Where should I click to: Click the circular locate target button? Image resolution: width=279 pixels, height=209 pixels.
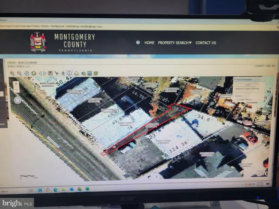18,100
